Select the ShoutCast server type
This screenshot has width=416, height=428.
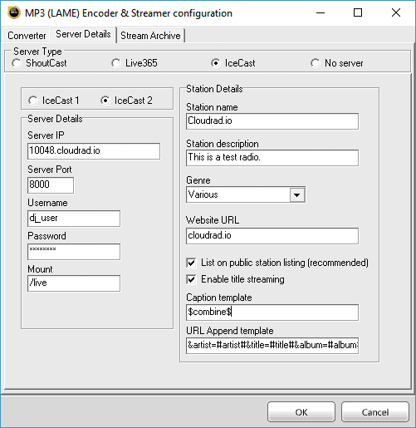tap(17, 63)
